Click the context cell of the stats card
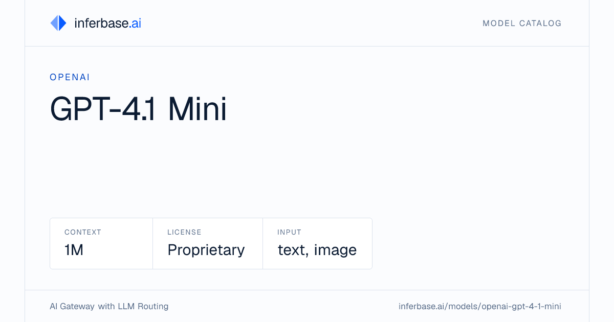 [101, 243]
